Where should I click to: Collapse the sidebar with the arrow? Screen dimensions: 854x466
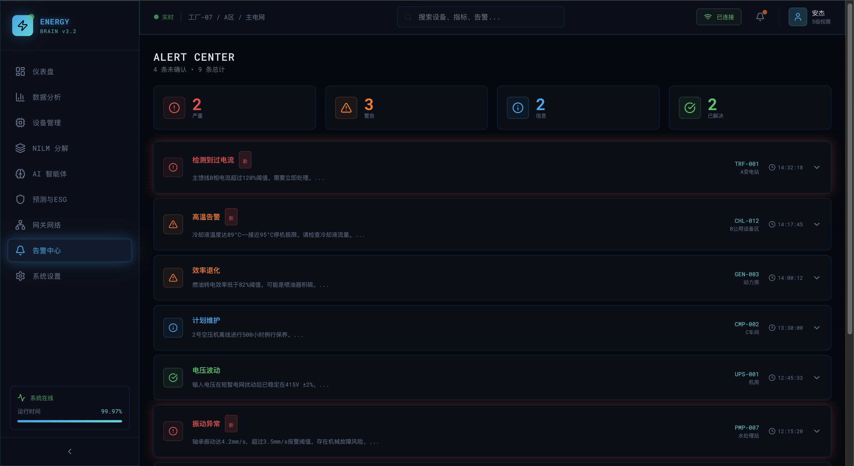pyautogui.click(x=70, y=451)
